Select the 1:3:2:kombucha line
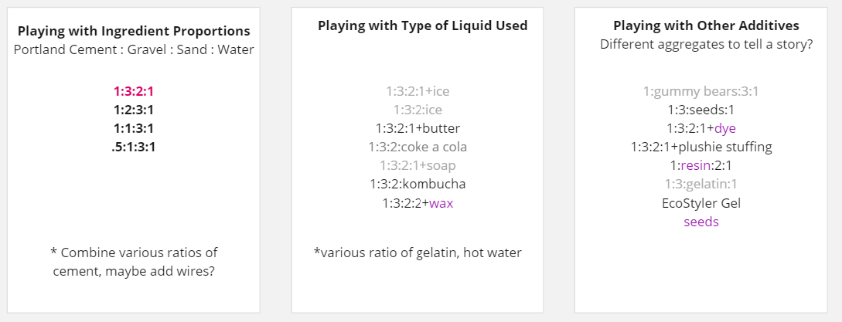Image resolution: width=842 pixels, height=322 pixels. pos(418,184)
